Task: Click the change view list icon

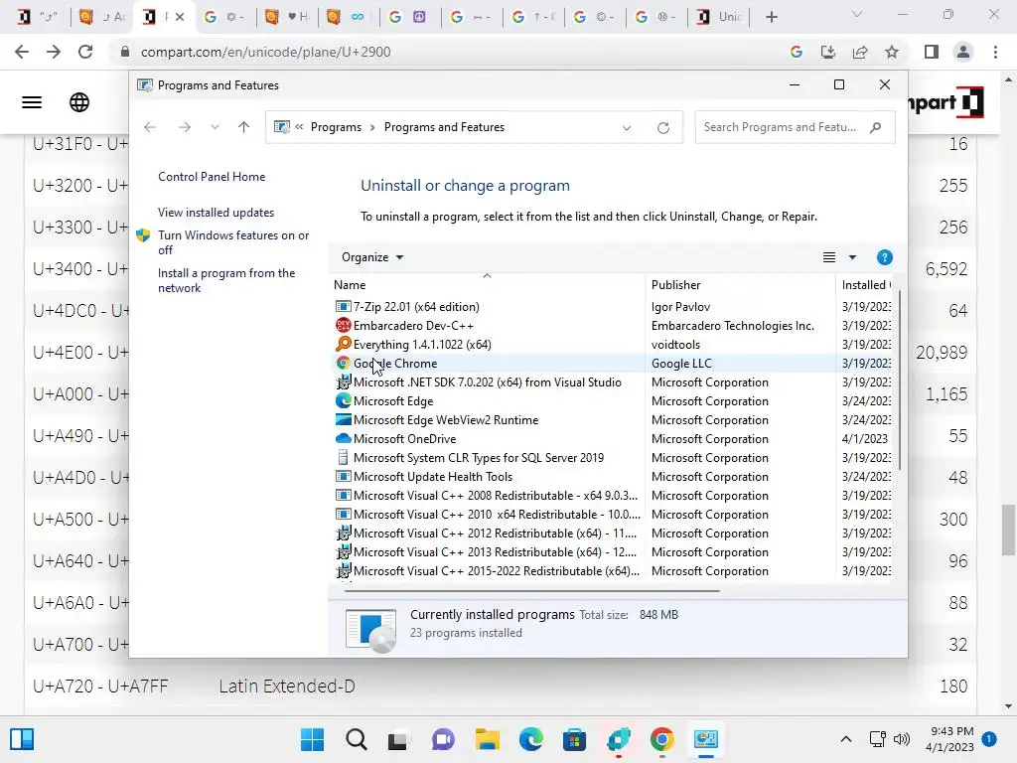Action: (829, 257)
